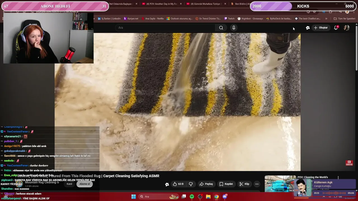Open En Trend Ürünler bookmark
This screenshot has width=358, height=201.
(x=208, y=19)
